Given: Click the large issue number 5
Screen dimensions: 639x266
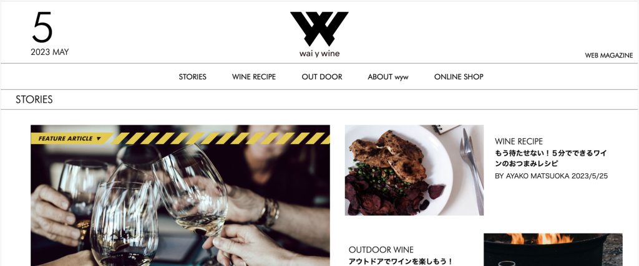Looking at the screenshot, I should click(42, 27).
